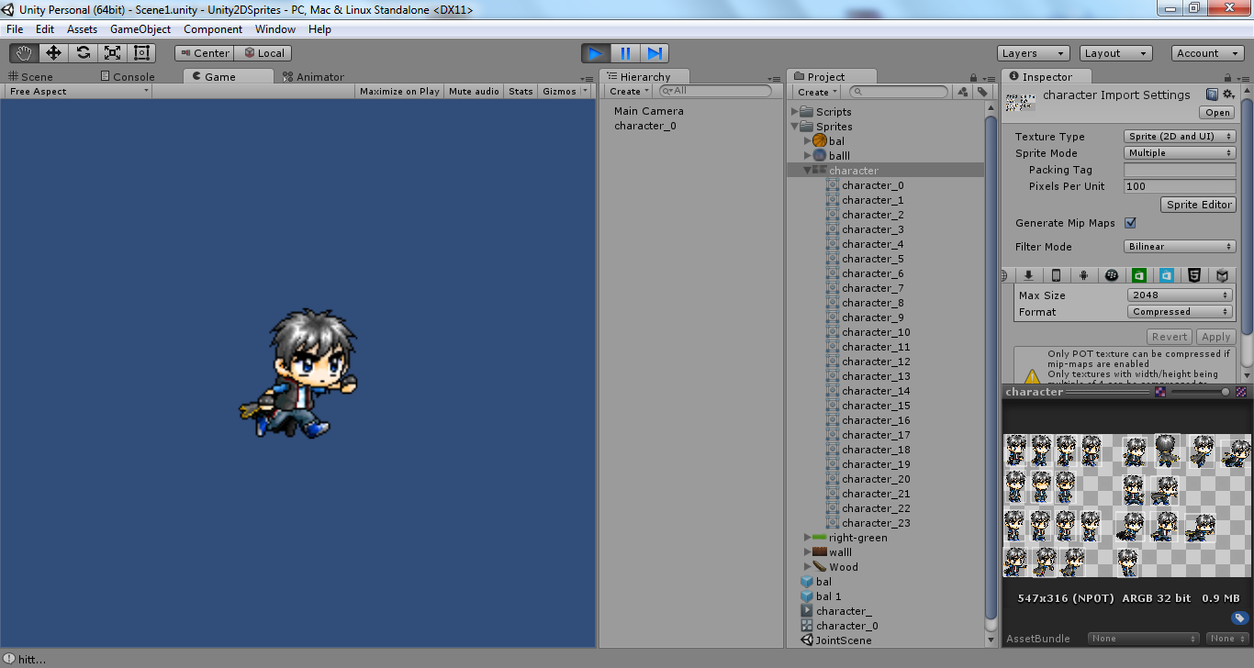The image size is (1254, 668).
Task: Expand the Scripts folder arrow
Action: tap(795, 112)
